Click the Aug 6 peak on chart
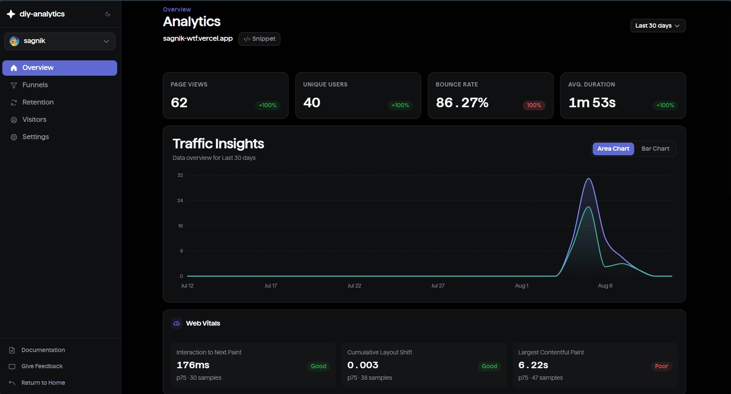 (x=588, y=179)
